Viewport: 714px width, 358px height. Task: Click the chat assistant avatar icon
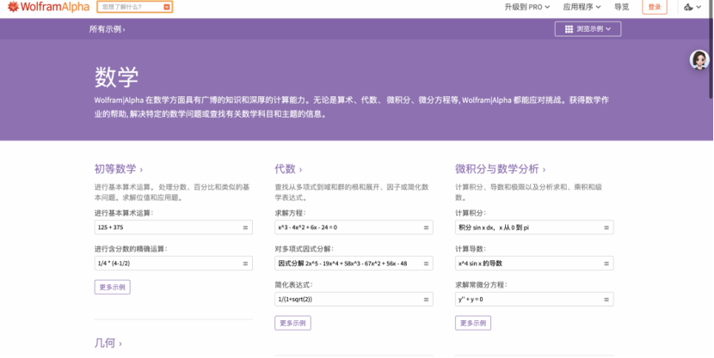click(699, 59)
